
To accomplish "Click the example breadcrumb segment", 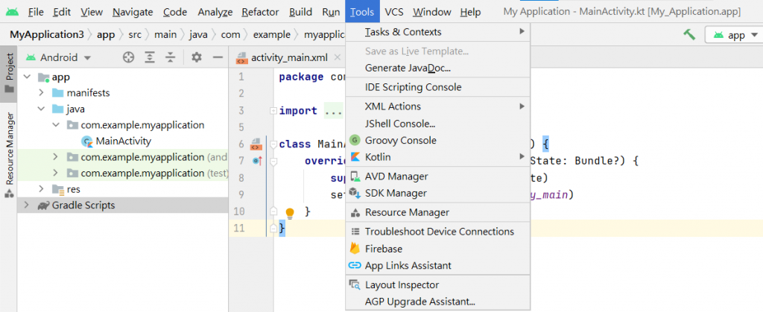I will (271, 35).
